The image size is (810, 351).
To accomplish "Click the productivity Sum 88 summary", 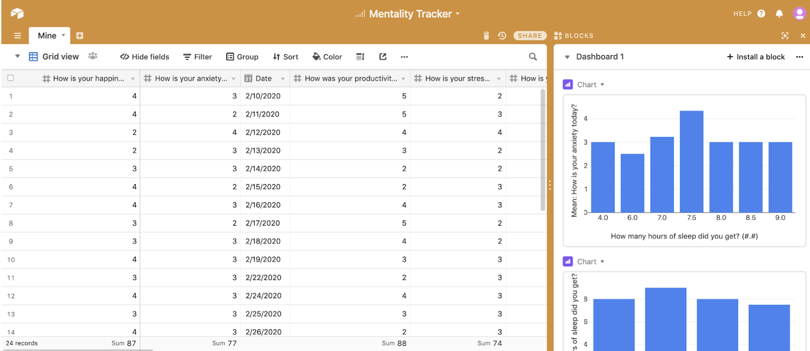I will tap(394, 343).
